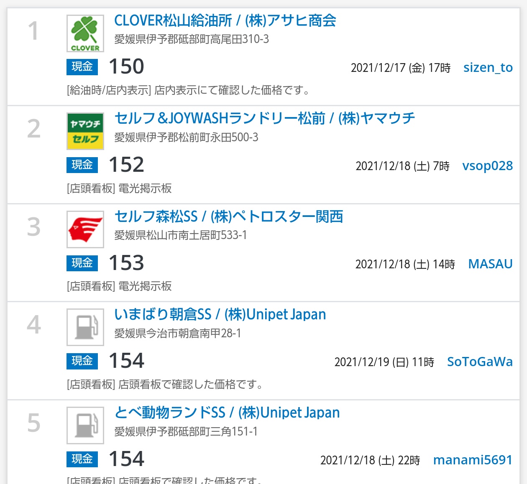This screenshot has width=527, height=484.
Task: Click the price 154 for とべ動物ランドSS
Action: pos(126,459)
